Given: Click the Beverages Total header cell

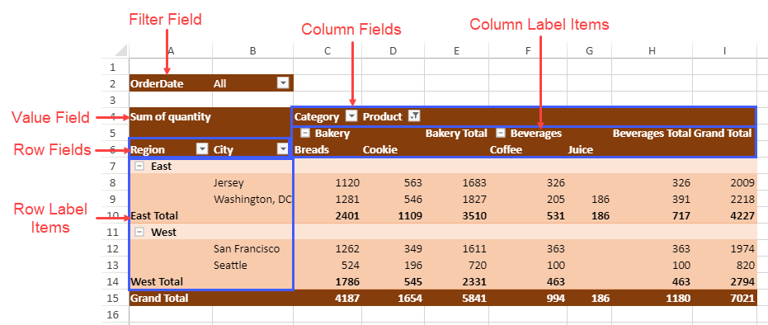Looking at the screenshot, I should [652, 133].
